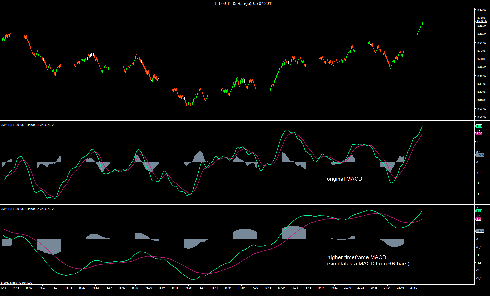
Task: Select the xMACD label ending 1,Visual,12,26,9
Action: tap(30, 125)
